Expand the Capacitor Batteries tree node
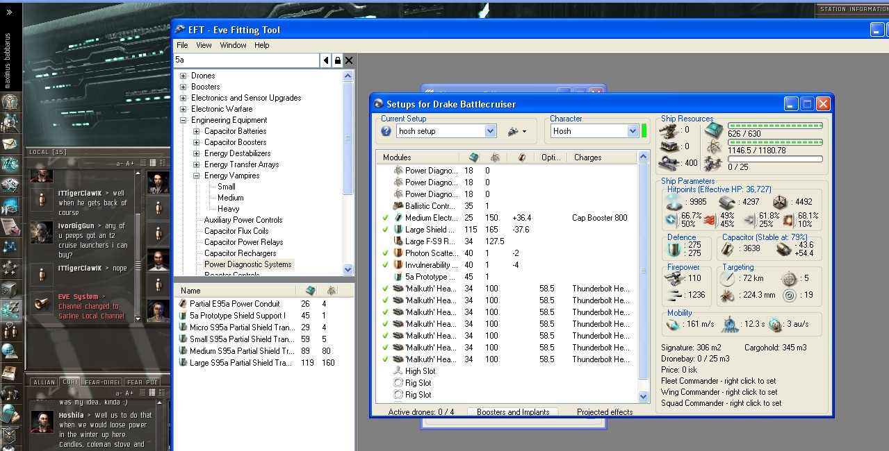Viewport: 889px width, 451px height. point(197,131)
